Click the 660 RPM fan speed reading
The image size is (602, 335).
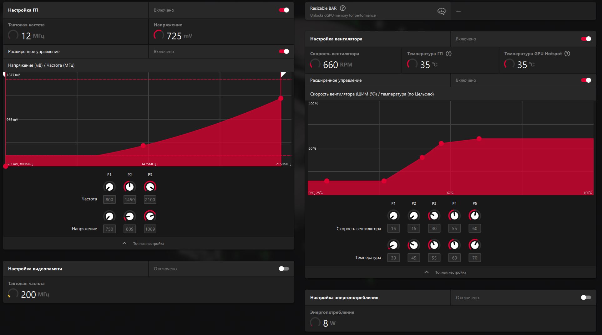point(337,65)
